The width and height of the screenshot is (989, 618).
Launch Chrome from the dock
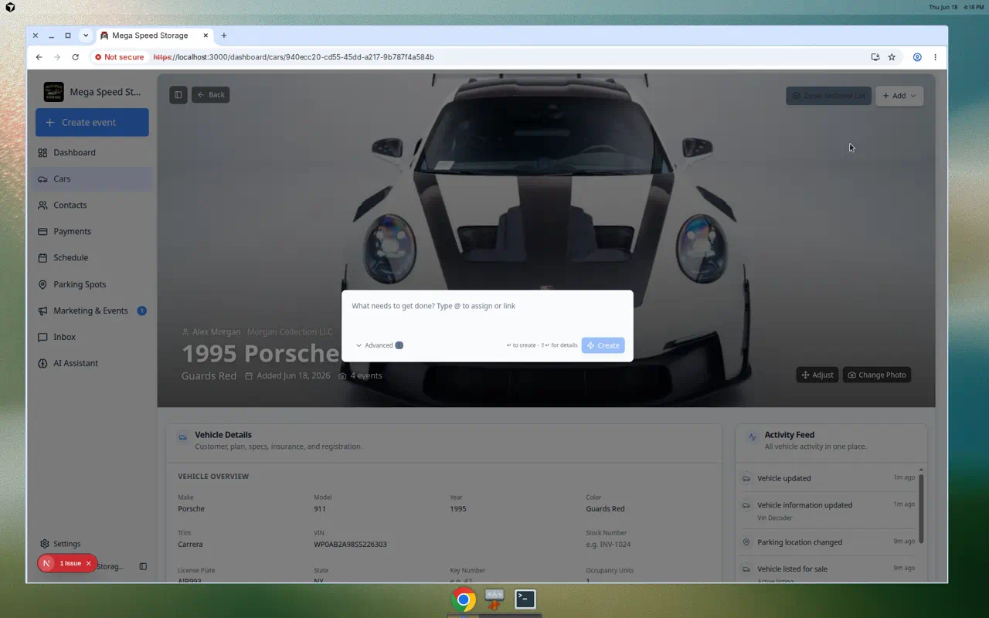click(x=464, y=599)
